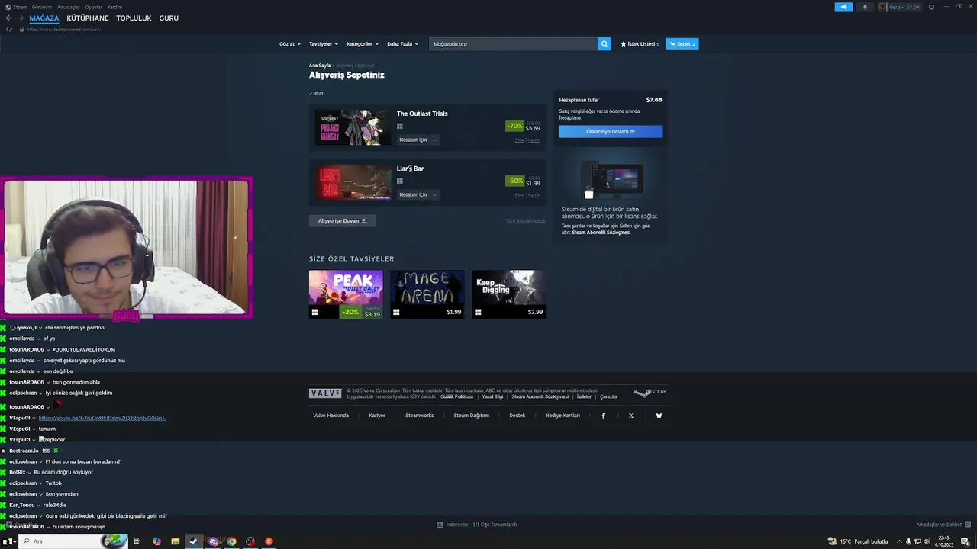Image resolution: width=977 pixels, height=549 pixels.
Task: Open Steam app in the taskbar
Action: [x=194, y=541]
